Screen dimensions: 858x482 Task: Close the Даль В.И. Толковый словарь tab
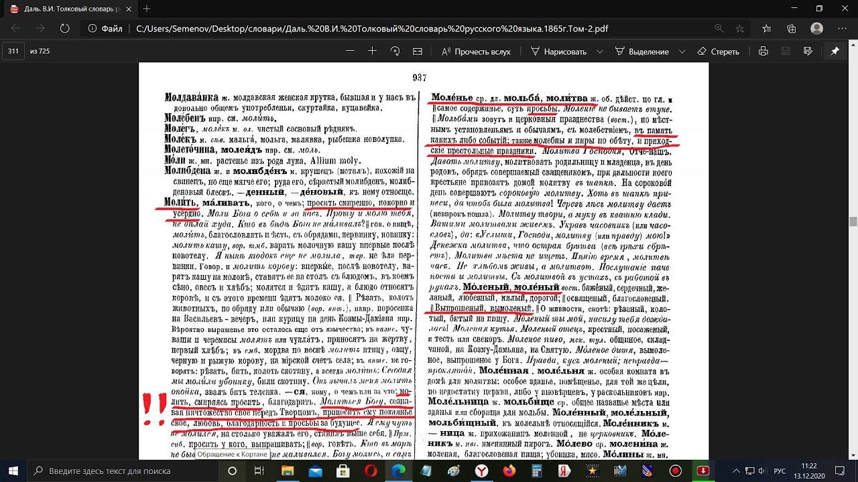128,9
